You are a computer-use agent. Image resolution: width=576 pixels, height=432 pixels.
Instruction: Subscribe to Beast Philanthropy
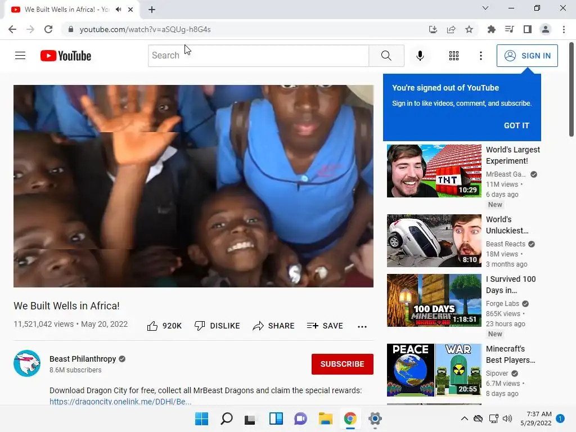(343, 364)
